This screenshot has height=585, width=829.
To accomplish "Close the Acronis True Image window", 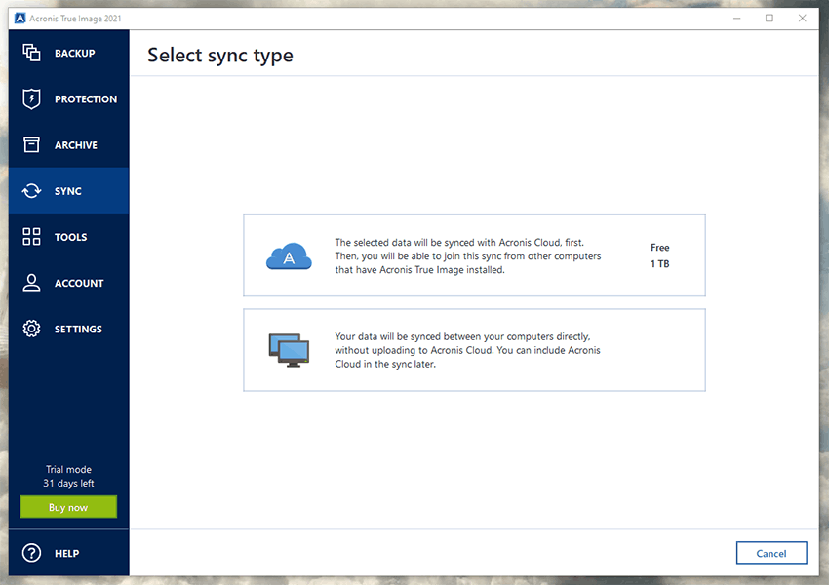I will pos(802,19).
